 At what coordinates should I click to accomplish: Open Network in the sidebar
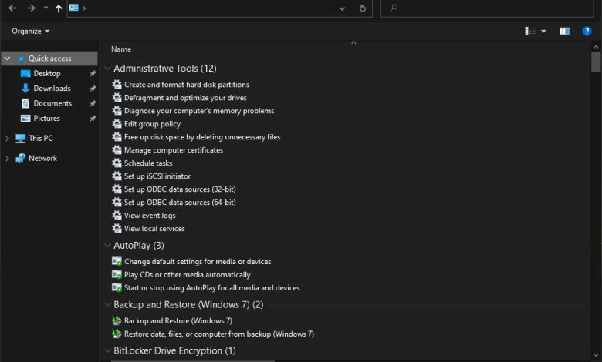coord(42,158)
